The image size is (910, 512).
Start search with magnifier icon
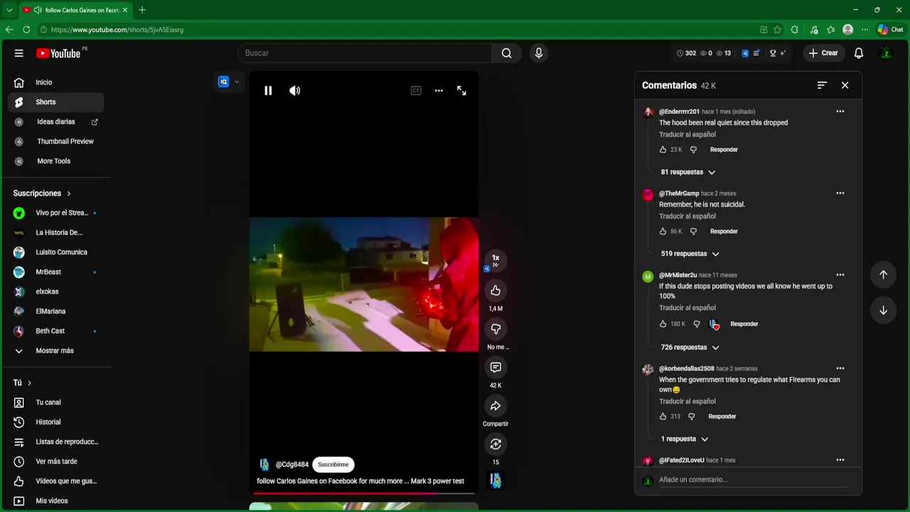506,53
